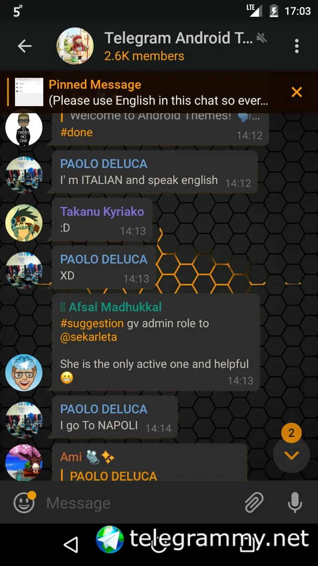Open the emoji picker smiley icon
The height and width of the screenshot is (566, 318).
24,503
